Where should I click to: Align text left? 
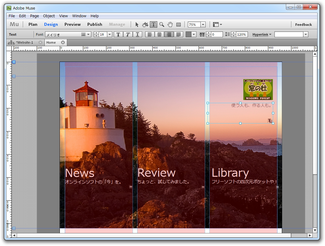tap(150, 34)
